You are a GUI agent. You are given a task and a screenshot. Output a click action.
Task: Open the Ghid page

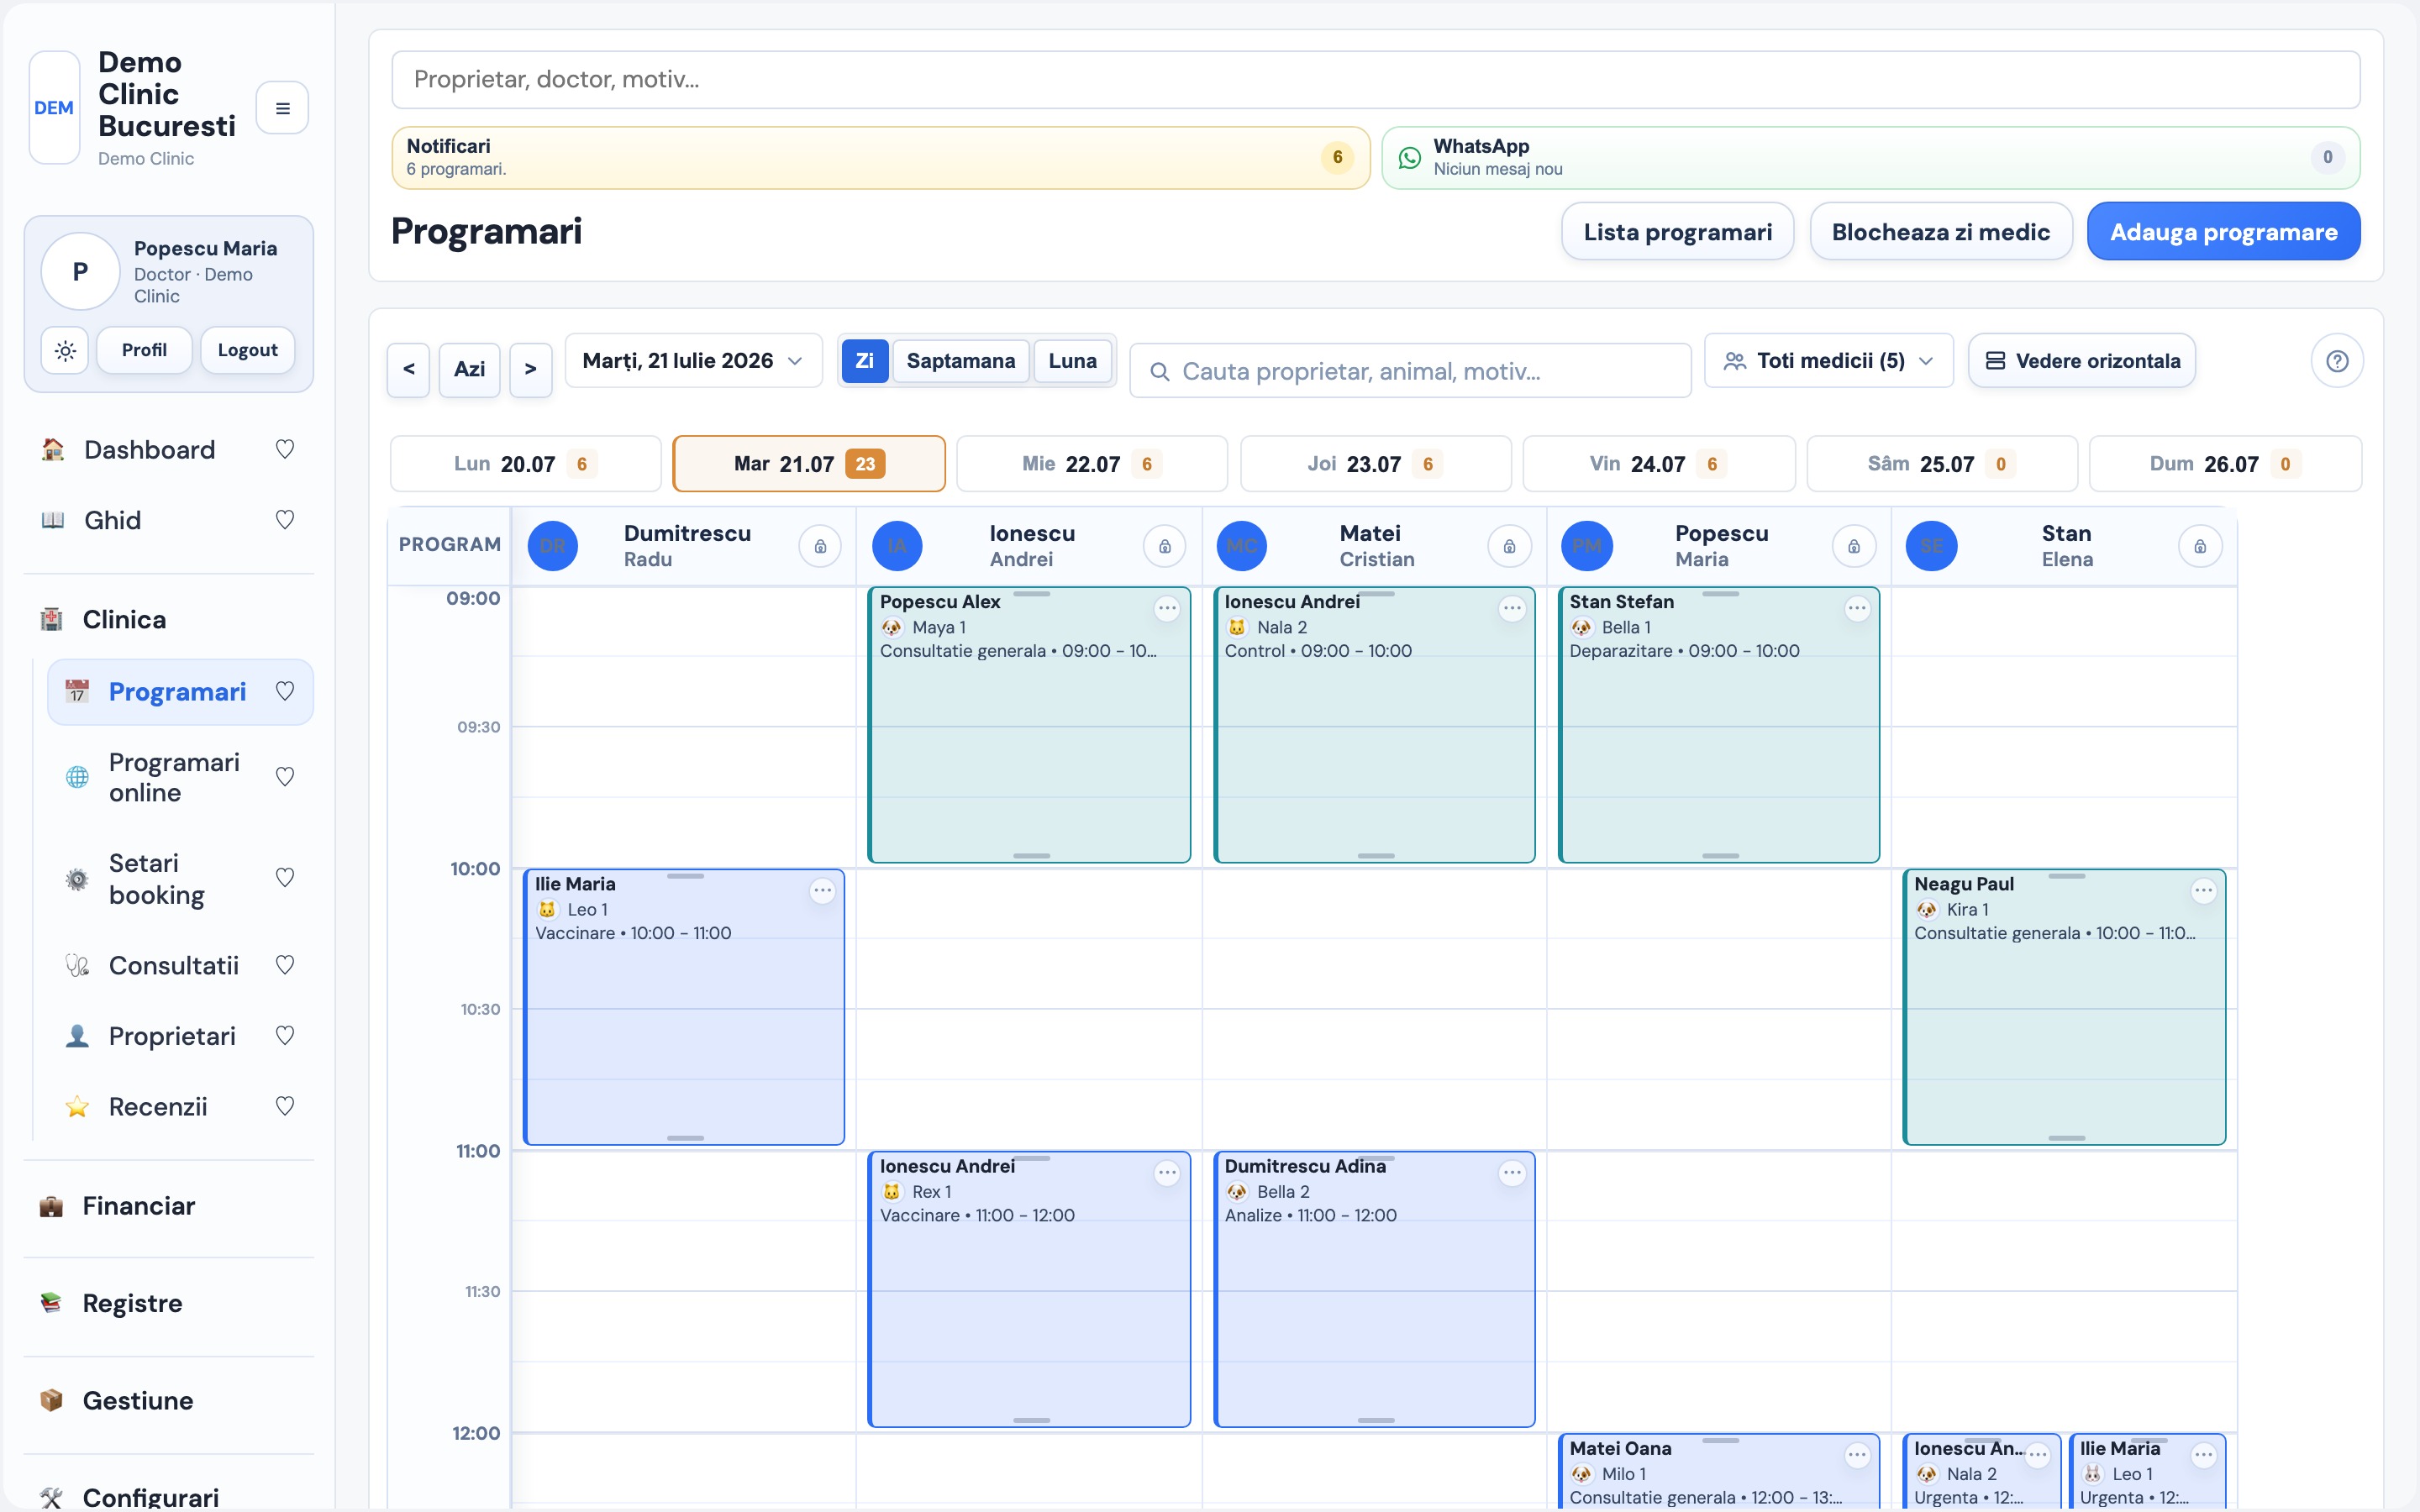point(112,520)
